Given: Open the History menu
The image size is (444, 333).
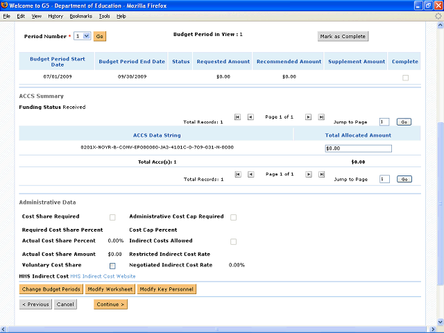Looking at the screenshot, I should (x=55, y=15).
